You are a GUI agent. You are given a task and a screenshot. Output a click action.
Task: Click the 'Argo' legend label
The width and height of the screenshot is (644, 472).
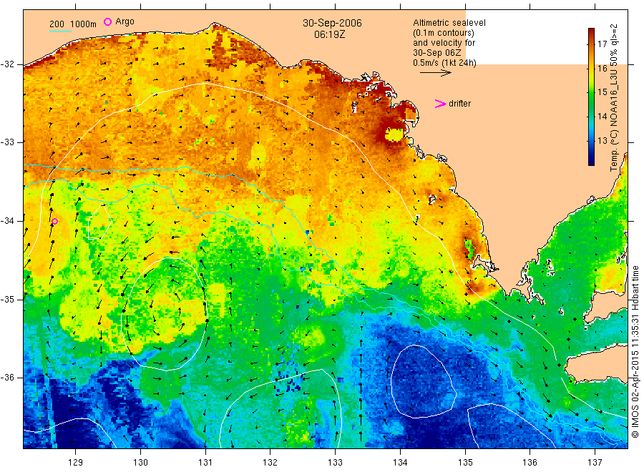coord(125,21)
